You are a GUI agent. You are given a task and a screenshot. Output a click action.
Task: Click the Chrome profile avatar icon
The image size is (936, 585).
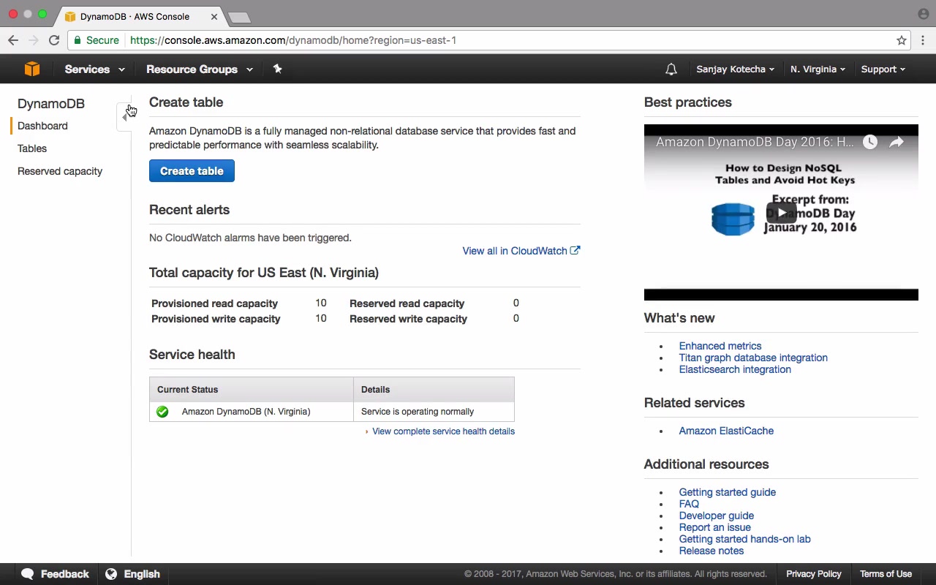[x=924, y=14]
